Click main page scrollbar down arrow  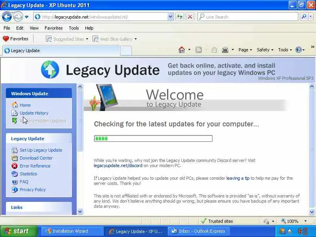pos(312,212)
